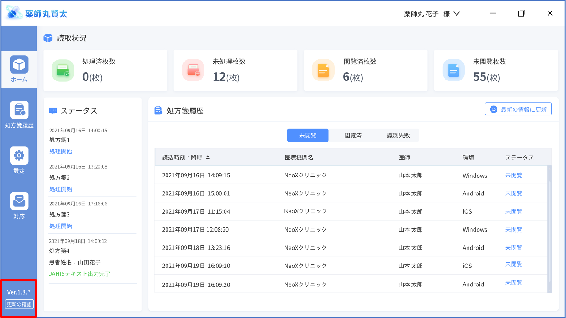Click the prescription table's vertical scrollbar
The image size is (566, 318).
pyautogui.click(x=549, y=229)
